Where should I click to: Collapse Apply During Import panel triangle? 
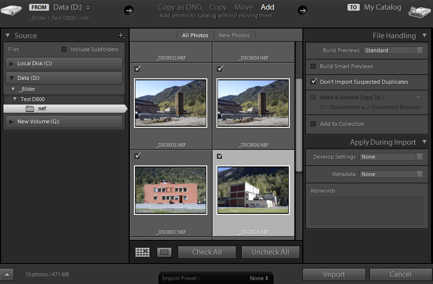[424, 142]
